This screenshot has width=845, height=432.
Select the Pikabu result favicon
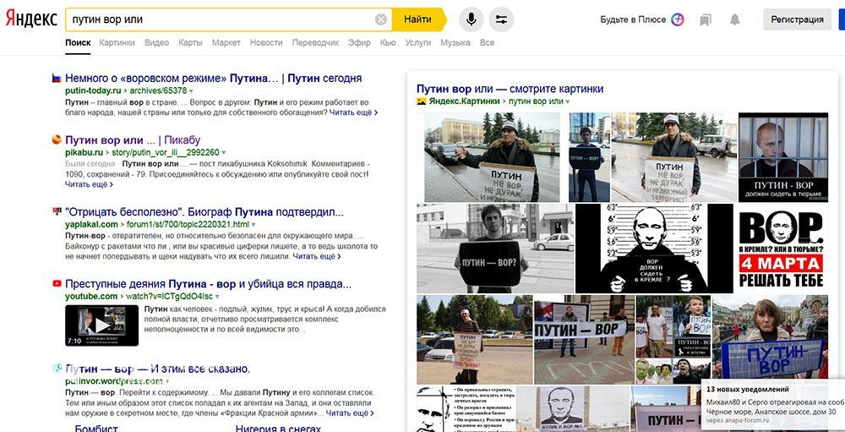point(57,140)
